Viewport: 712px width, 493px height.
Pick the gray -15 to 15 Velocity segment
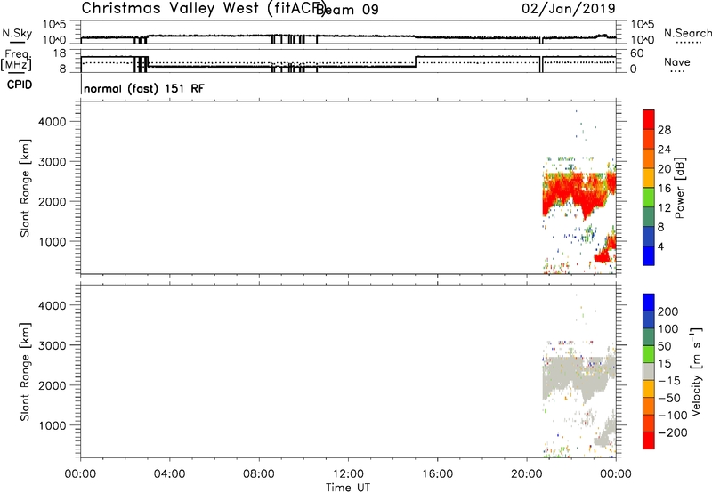click(649, 371)
